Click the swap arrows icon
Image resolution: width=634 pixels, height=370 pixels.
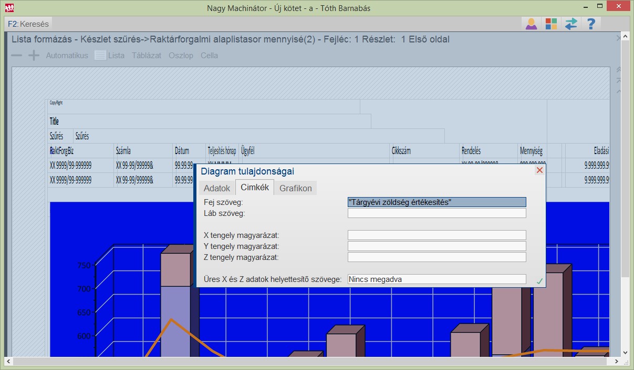pos(571,24)
